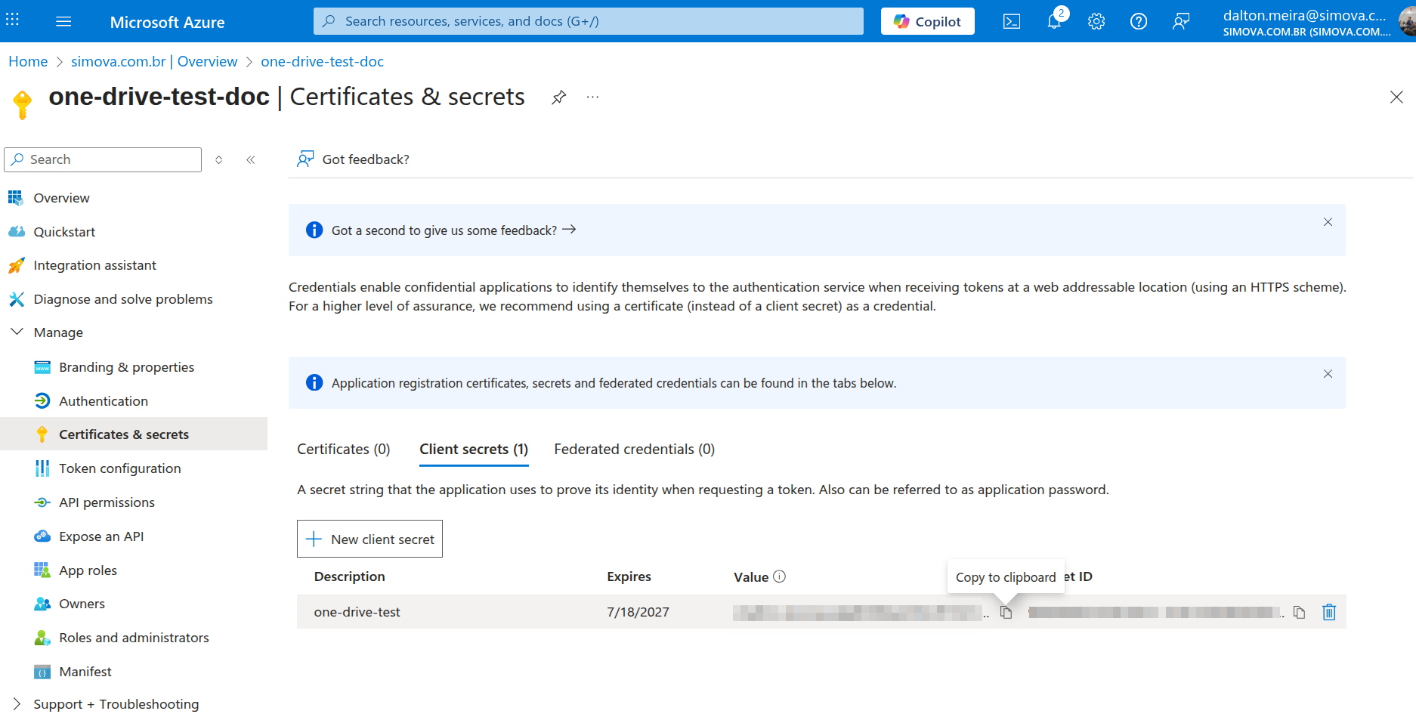Collapse the left sidebar menu
This screenshot has width=1416, height=714.
(250, 159)
